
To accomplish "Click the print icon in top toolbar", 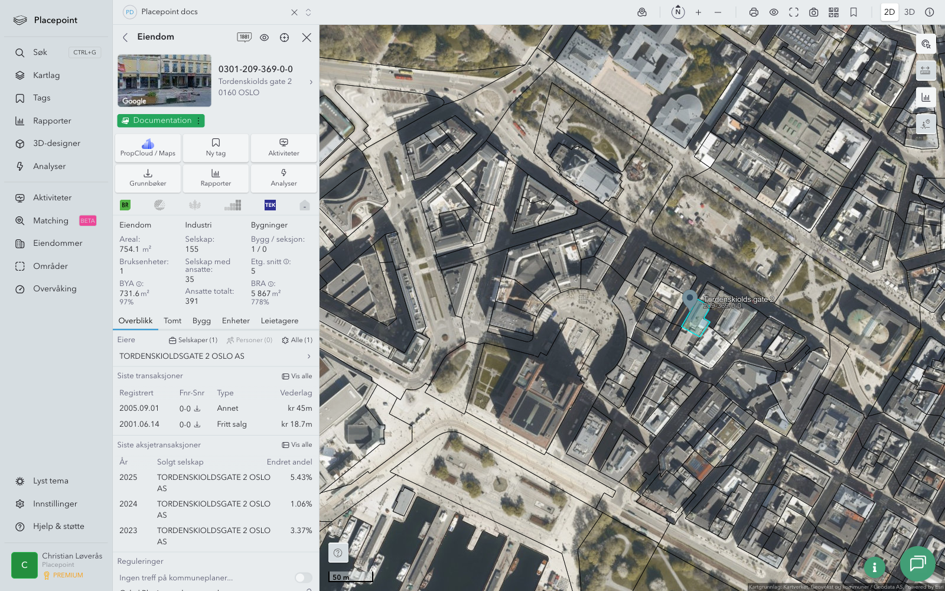I will click(754, 12).
